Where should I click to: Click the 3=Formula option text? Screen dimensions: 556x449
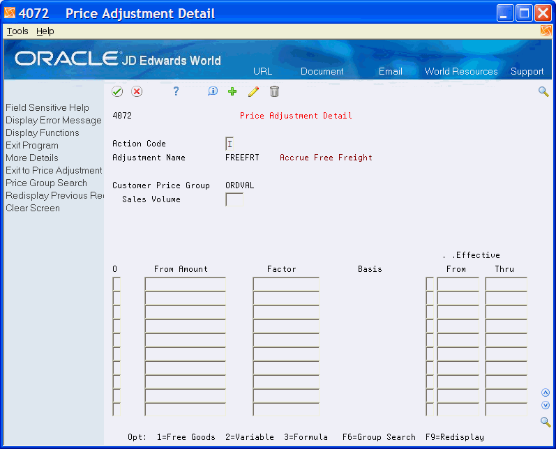tap(306, 437)
